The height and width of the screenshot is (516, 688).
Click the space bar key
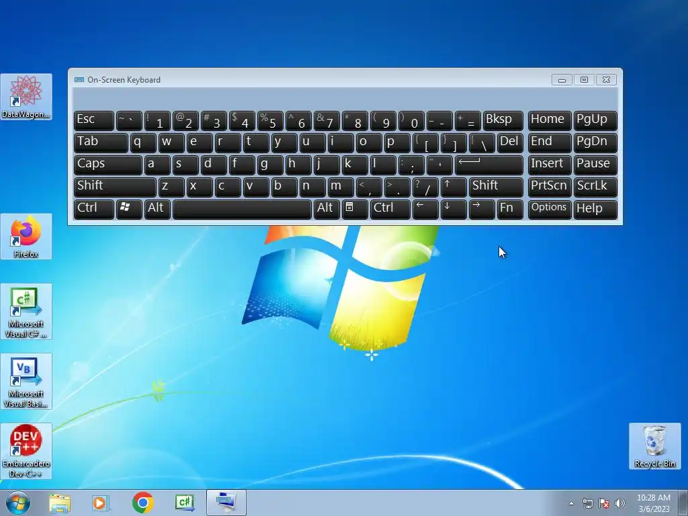(242, 209)
